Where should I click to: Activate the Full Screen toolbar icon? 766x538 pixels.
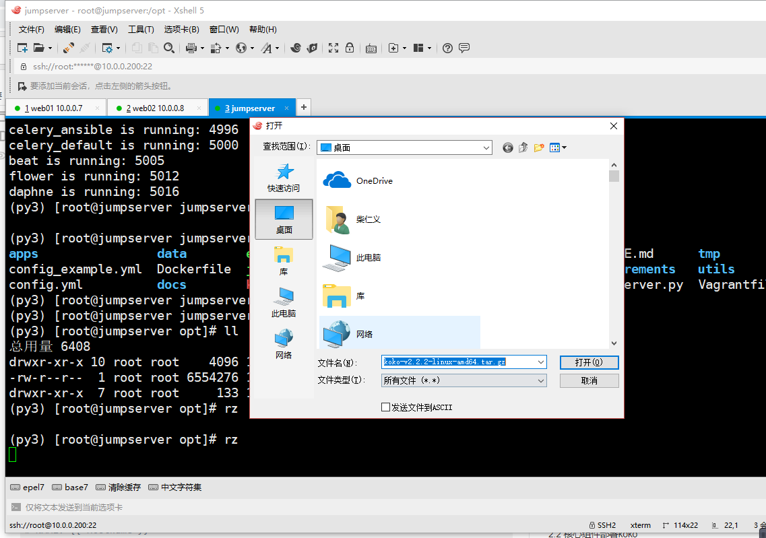pyautogui.click(x=333, y=48)
